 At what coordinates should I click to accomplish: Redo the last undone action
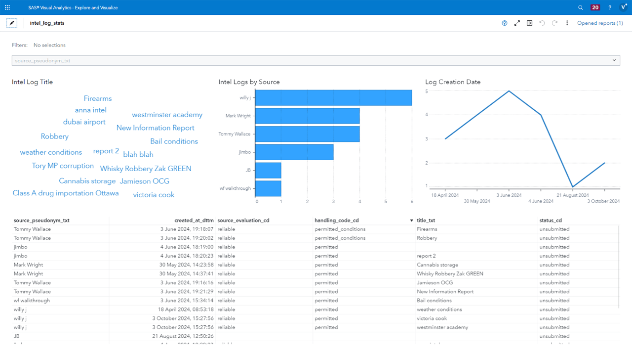553,23
